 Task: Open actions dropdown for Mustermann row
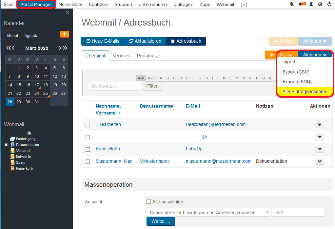coord(320,161)
